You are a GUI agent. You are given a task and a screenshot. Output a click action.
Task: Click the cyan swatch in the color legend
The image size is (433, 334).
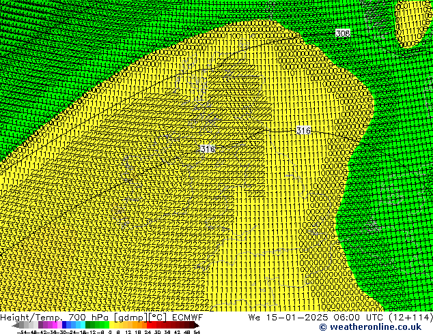pyautogui.click(x=83, y=325)
